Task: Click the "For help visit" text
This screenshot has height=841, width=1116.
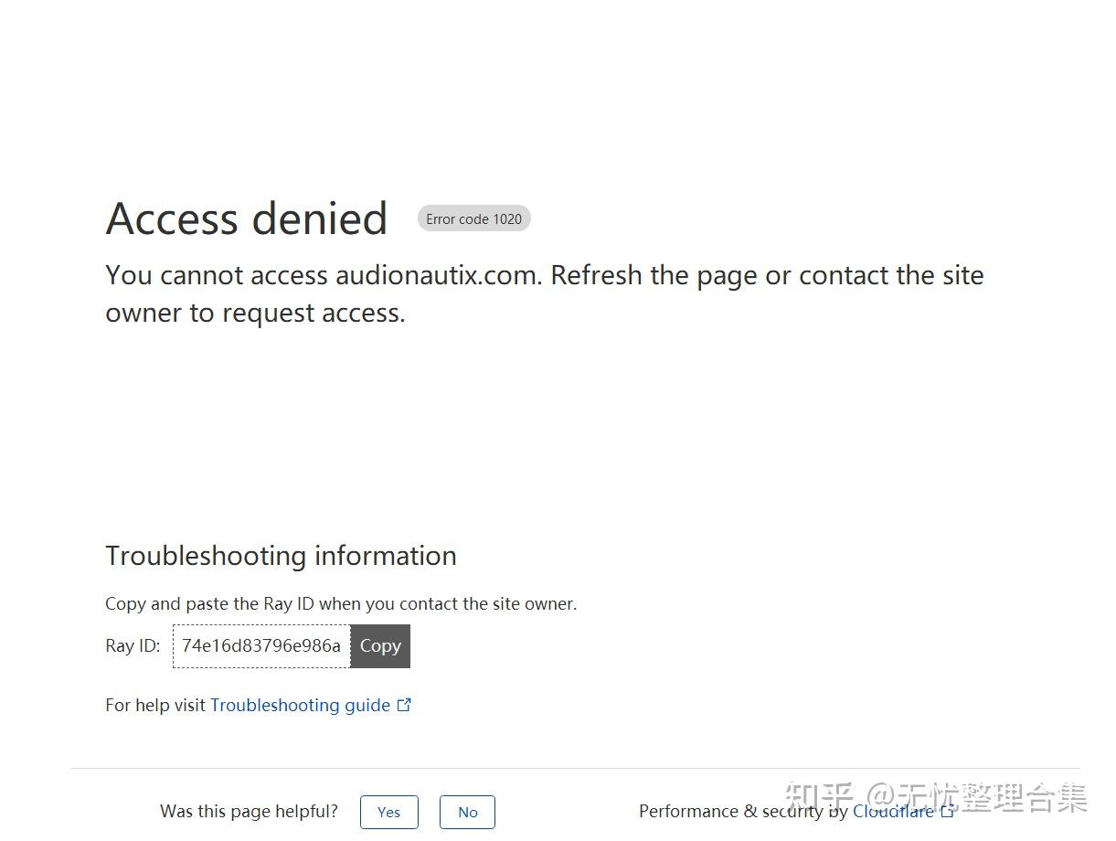Action: [155, 705]
